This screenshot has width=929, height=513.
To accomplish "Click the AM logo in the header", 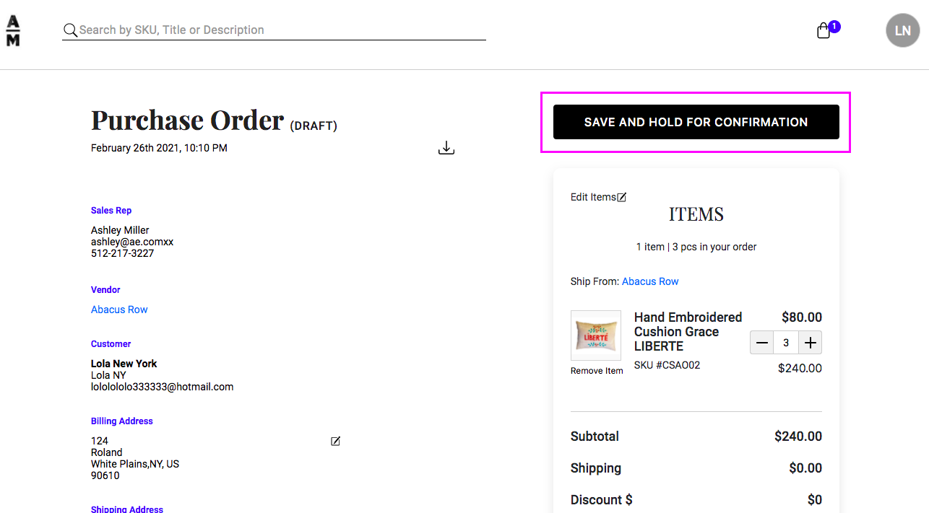I will click(12, 30).
